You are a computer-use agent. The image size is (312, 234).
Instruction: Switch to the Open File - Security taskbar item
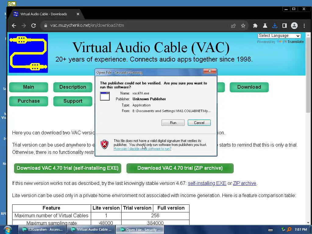[140, 230]
